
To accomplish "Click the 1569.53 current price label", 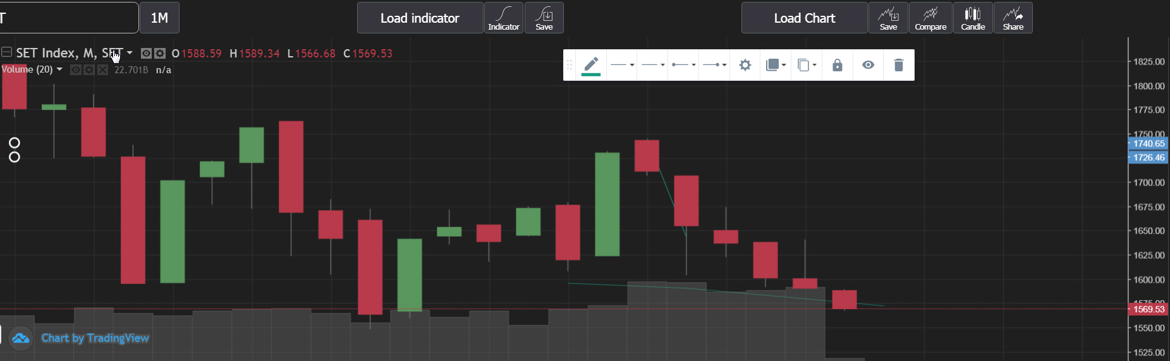I will [x=1149, y=309].
